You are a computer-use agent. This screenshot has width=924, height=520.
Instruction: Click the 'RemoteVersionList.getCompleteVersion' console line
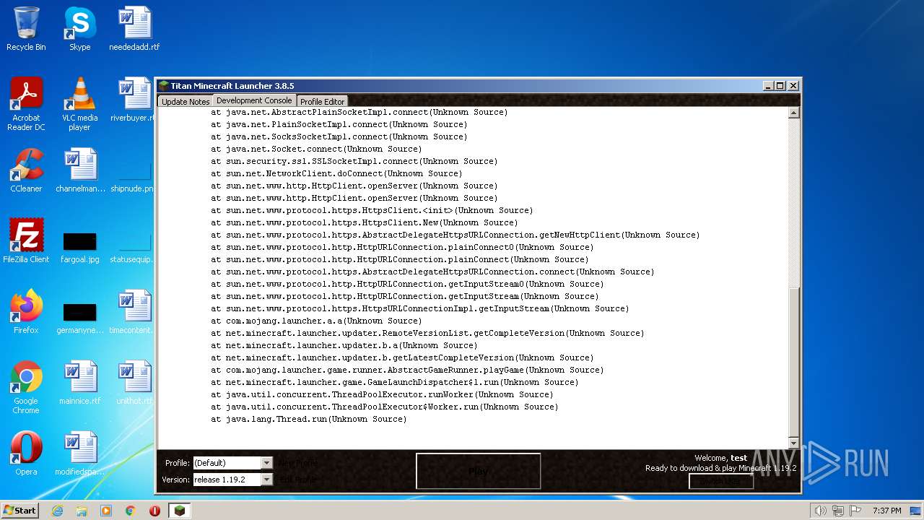coord(427,333)
